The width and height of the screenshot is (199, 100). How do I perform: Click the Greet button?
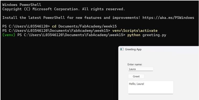coord(136,76)
